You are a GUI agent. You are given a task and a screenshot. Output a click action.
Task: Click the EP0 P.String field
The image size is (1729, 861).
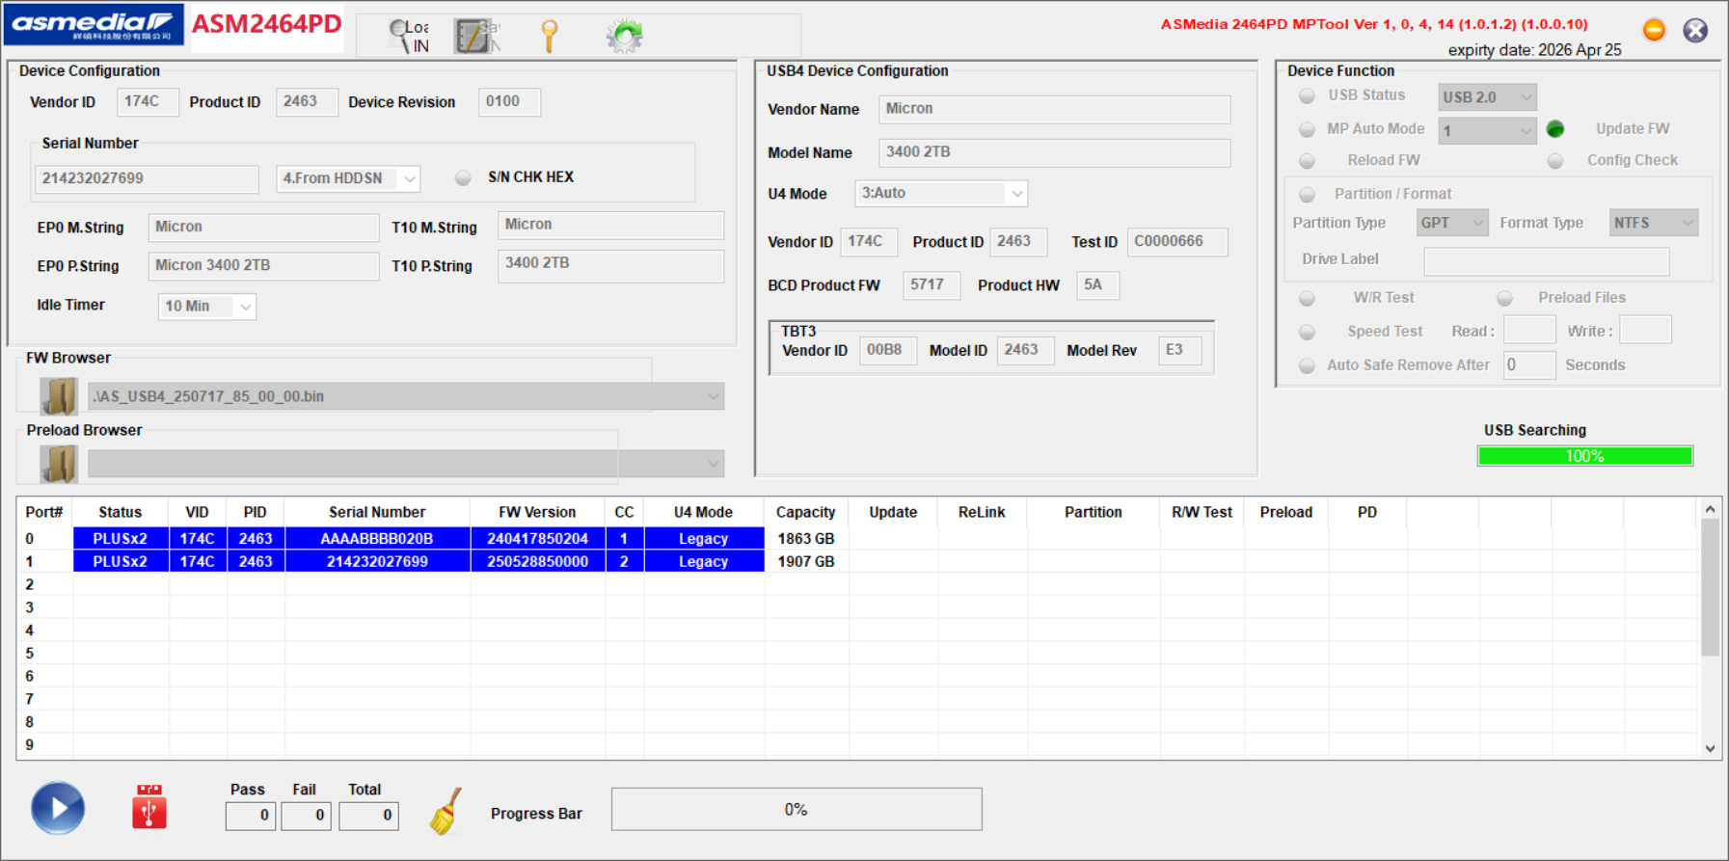[x=263, y=265]
